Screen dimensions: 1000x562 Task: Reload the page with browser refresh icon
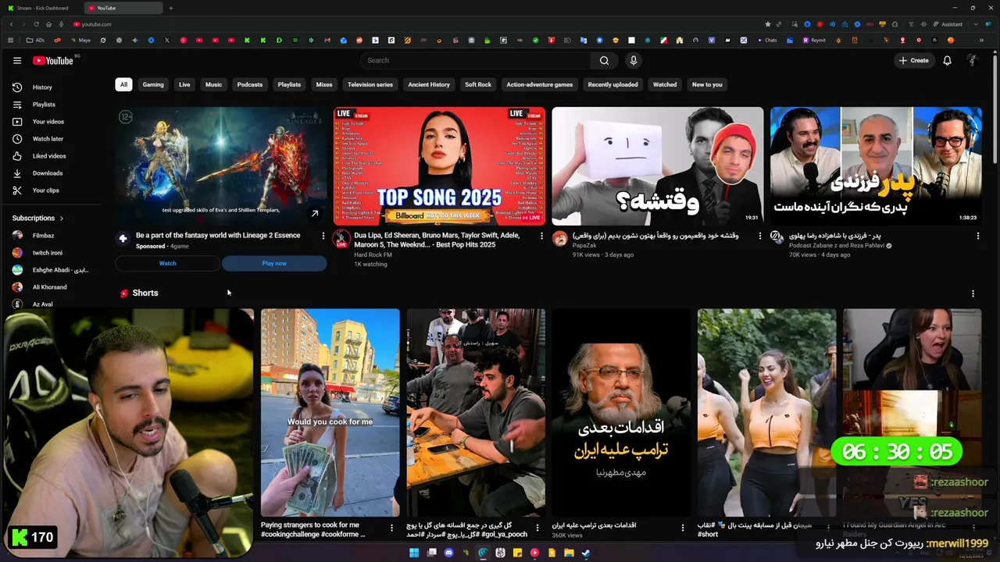coord(37,24)
